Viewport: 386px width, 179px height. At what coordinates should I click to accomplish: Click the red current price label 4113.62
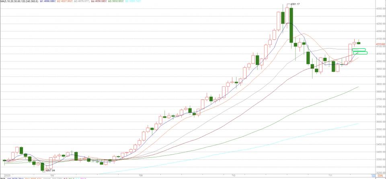pyautogui.click(x=380, y=44)
